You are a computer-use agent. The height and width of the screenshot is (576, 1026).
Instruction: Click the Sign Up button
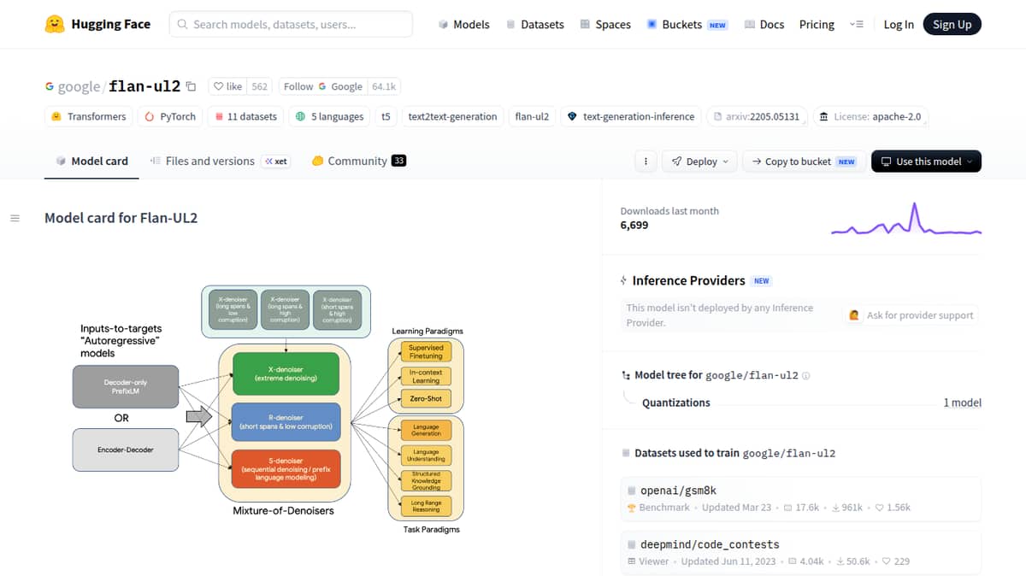952,24
